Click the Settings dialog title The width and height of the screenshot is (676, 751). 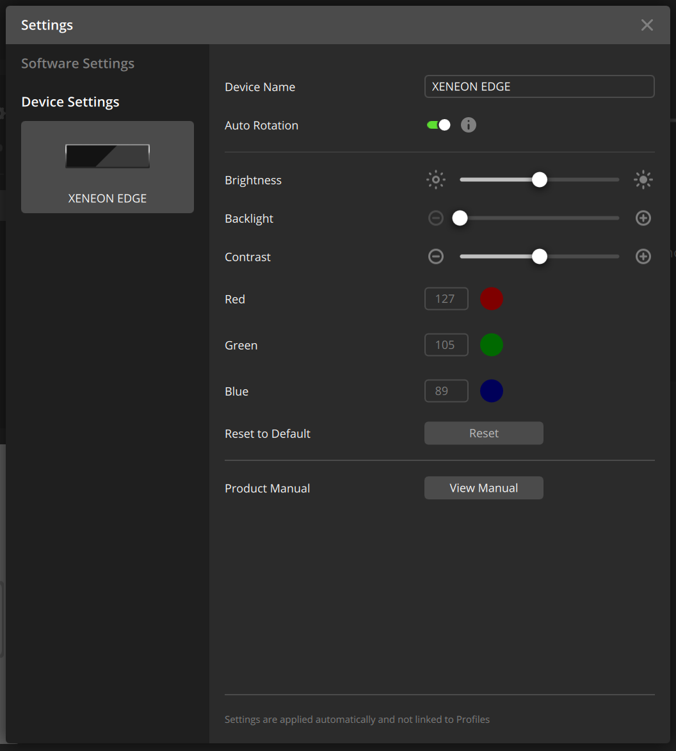[47, 25]
